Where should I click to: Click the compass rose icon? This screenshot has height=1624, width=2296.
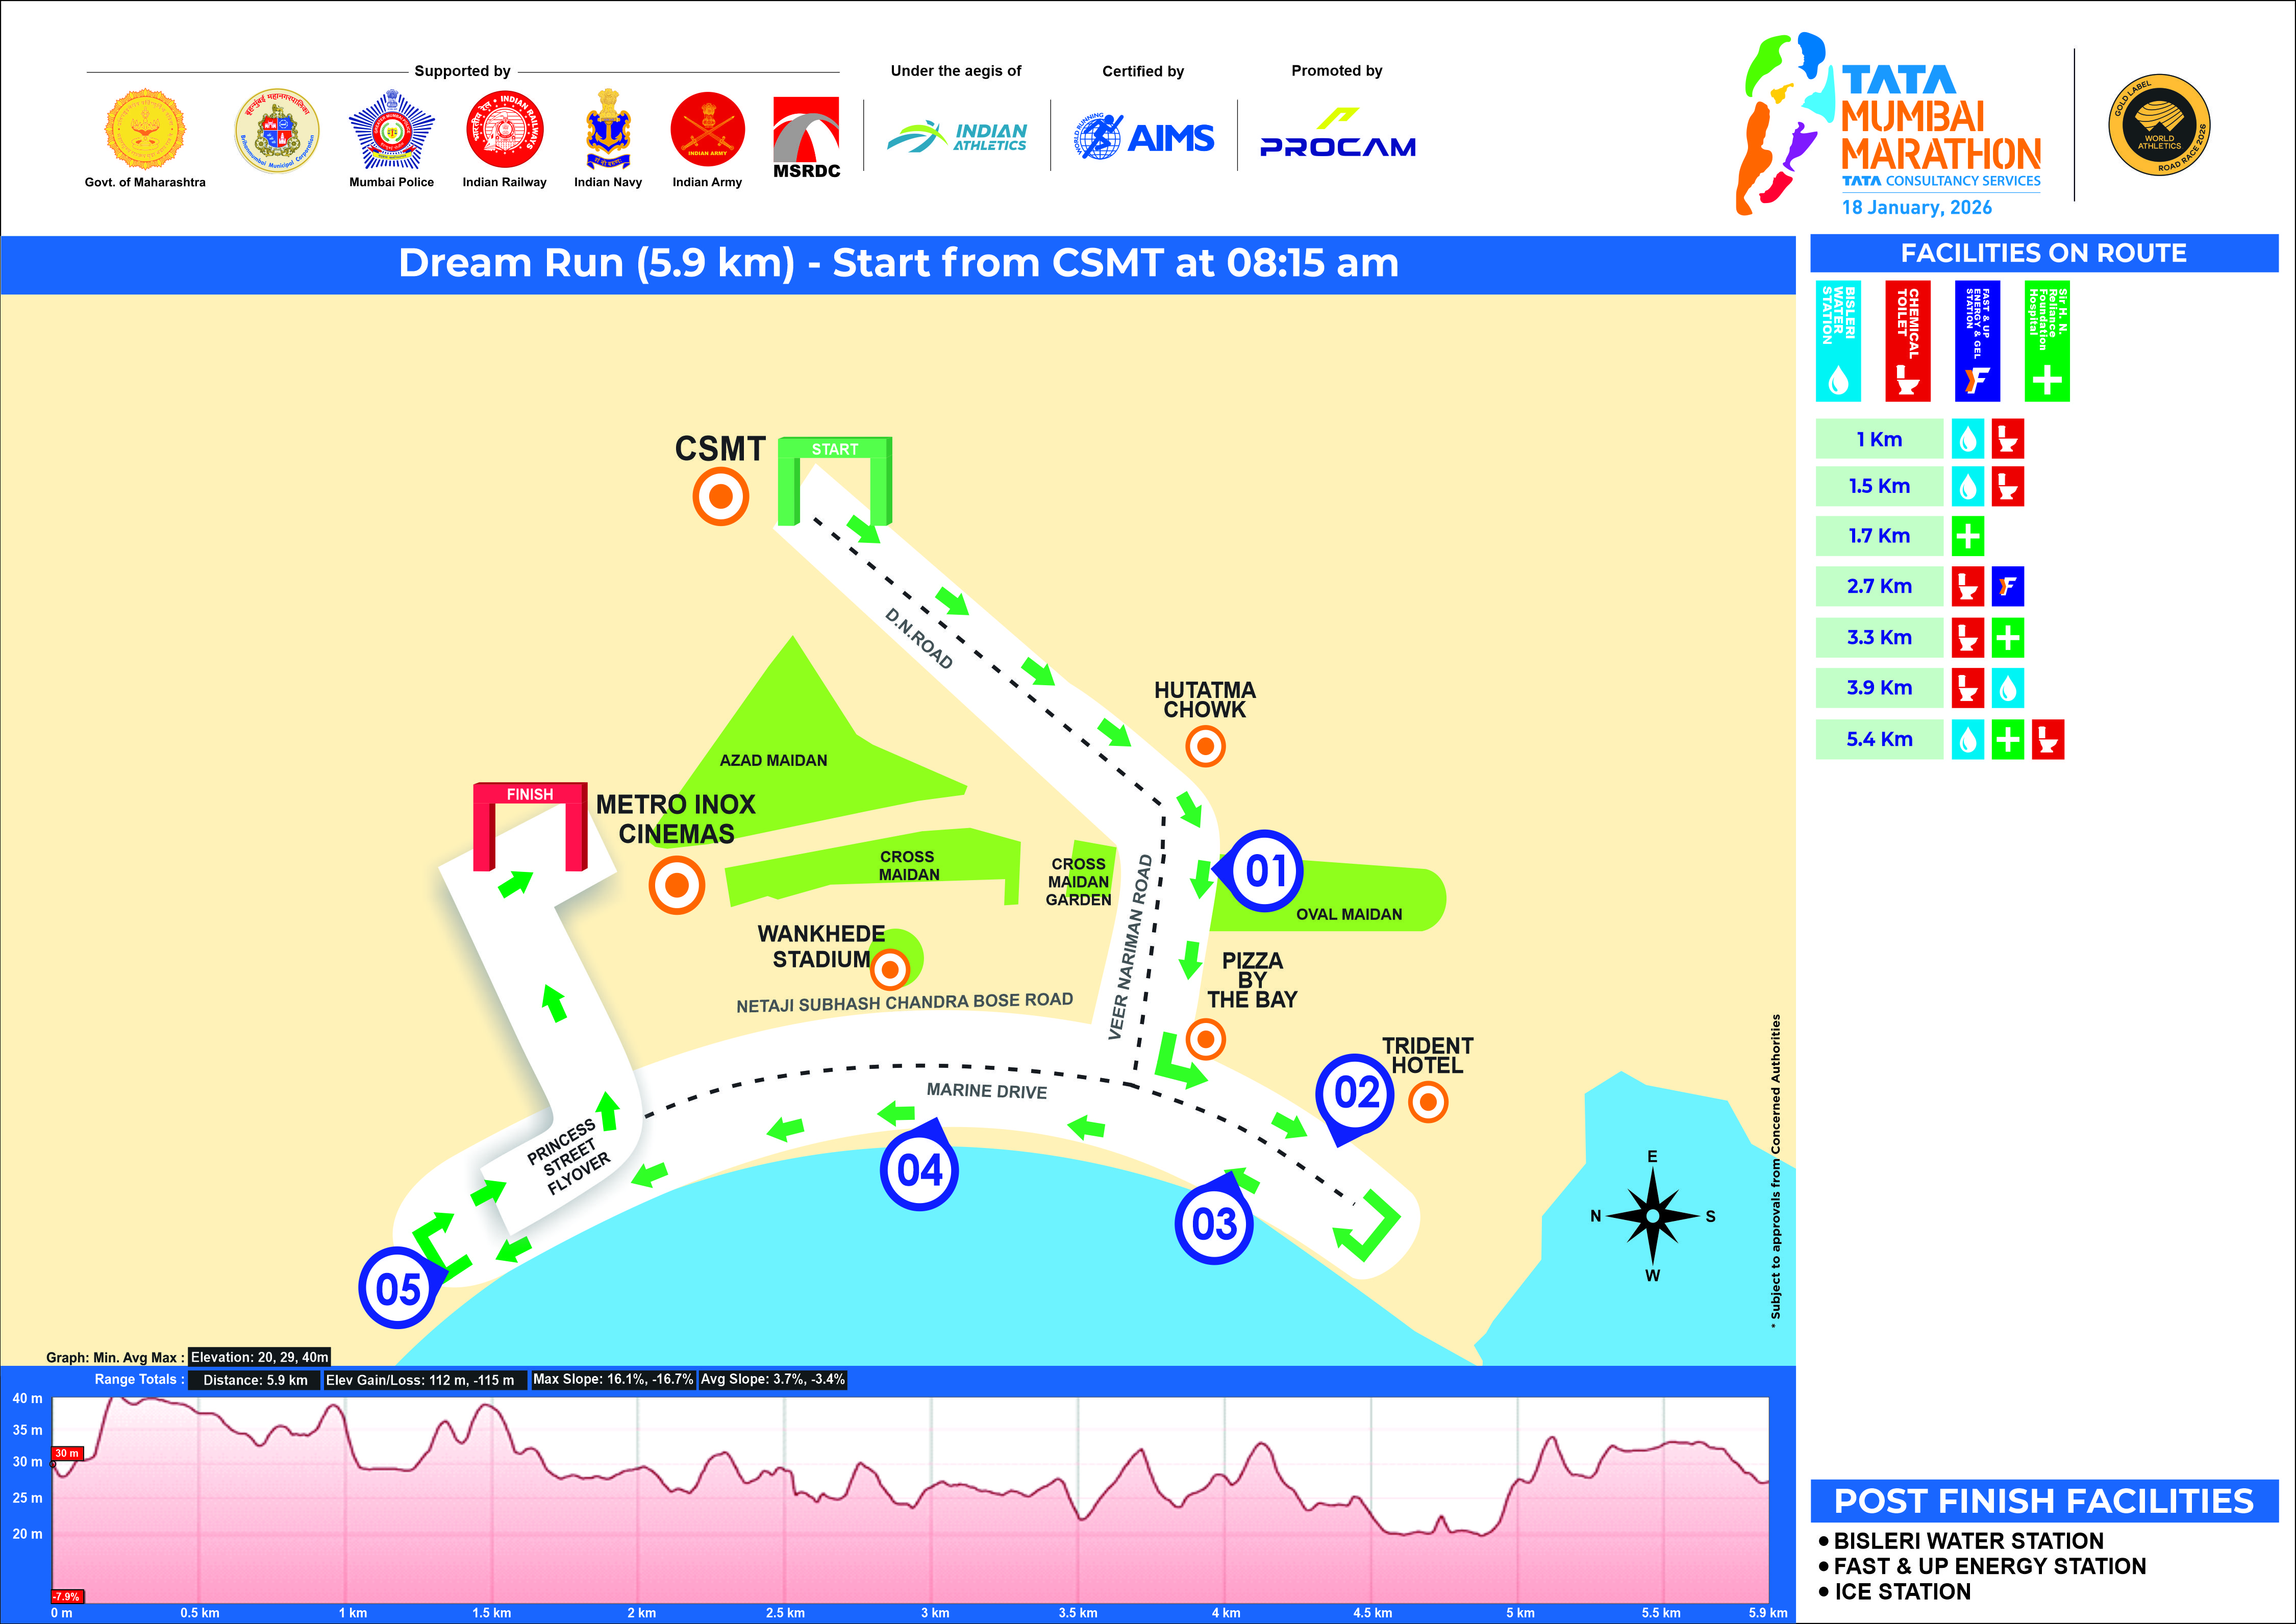(x=1652, y=1216)
